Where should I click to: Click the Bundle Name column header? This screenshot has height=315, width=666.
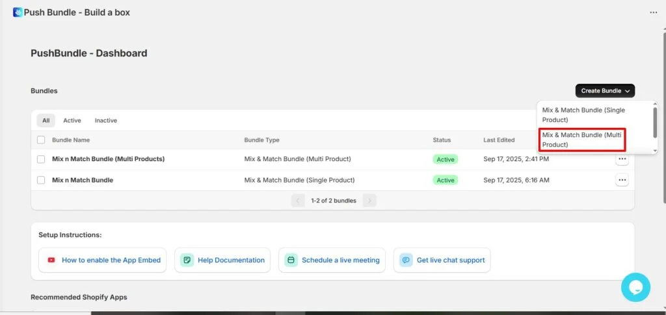pos(71,140)
